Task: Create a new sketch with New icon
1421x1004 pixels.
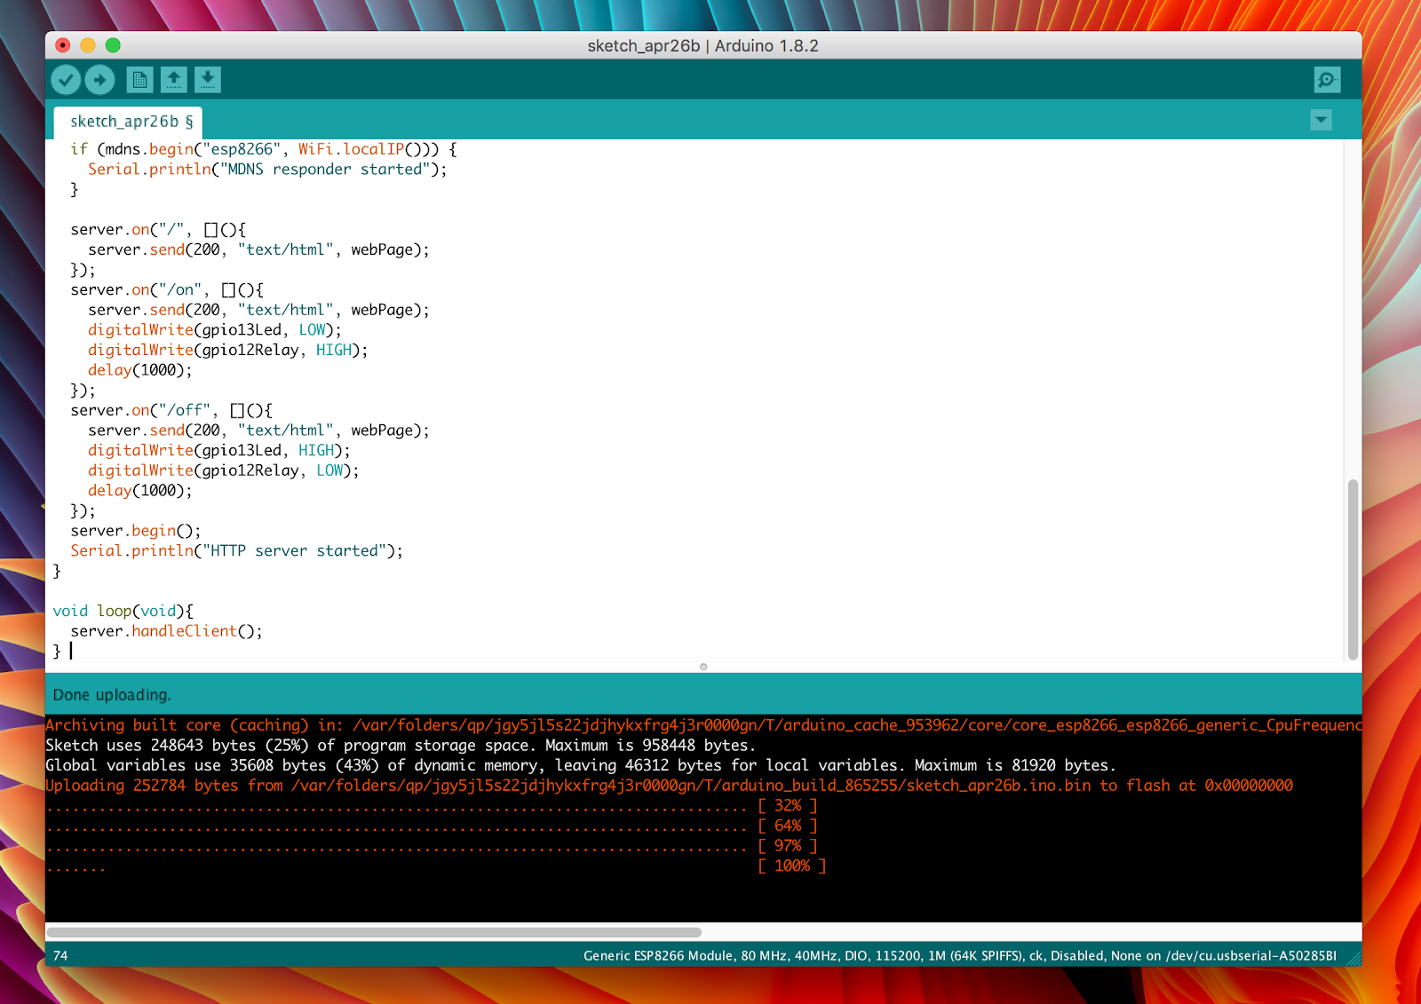Action: tap(139, 80)
